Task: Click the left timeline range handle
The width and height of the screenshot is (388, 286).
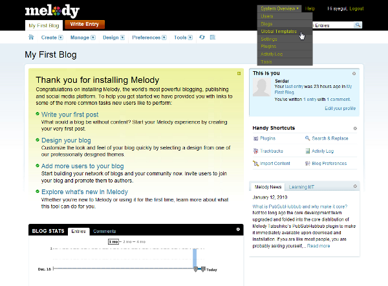Action: tap(195, 269)
